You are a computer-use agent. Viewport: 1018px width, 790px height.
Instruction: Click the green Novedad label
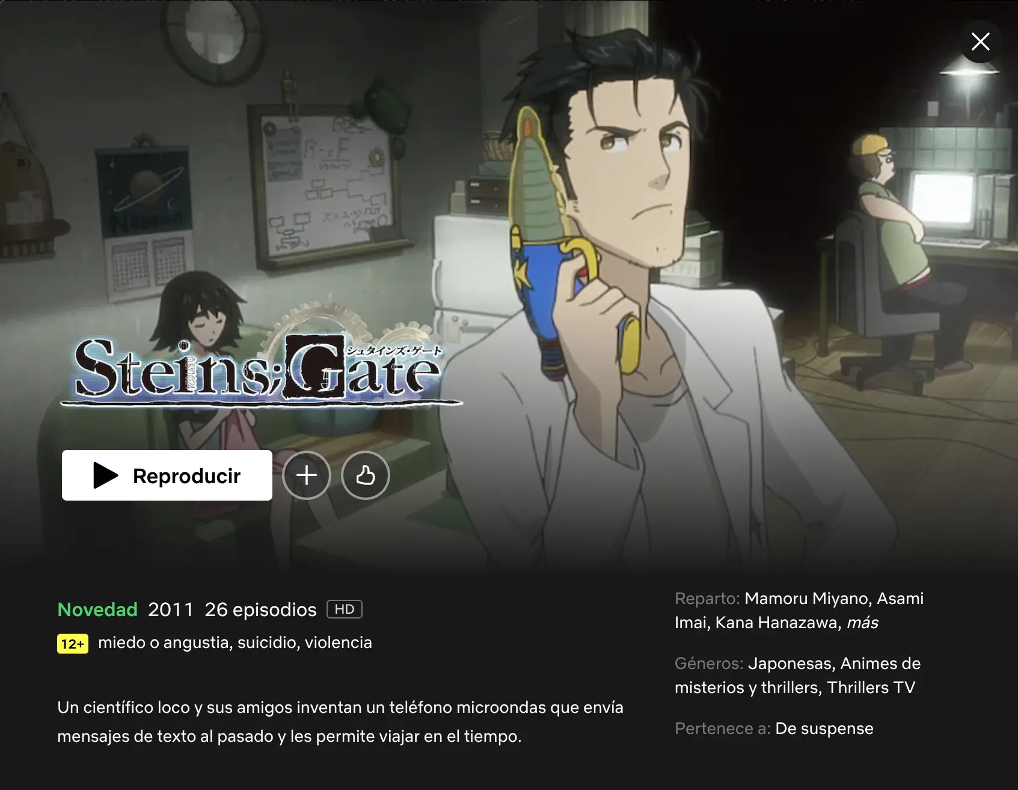click(97, 609)
